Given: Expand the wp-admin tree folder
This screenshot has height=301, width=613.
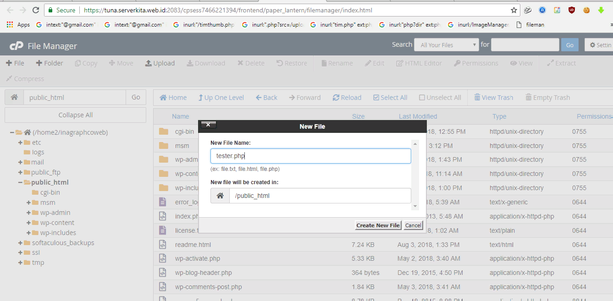Looking at the screenshot, I should pos(29,213).
